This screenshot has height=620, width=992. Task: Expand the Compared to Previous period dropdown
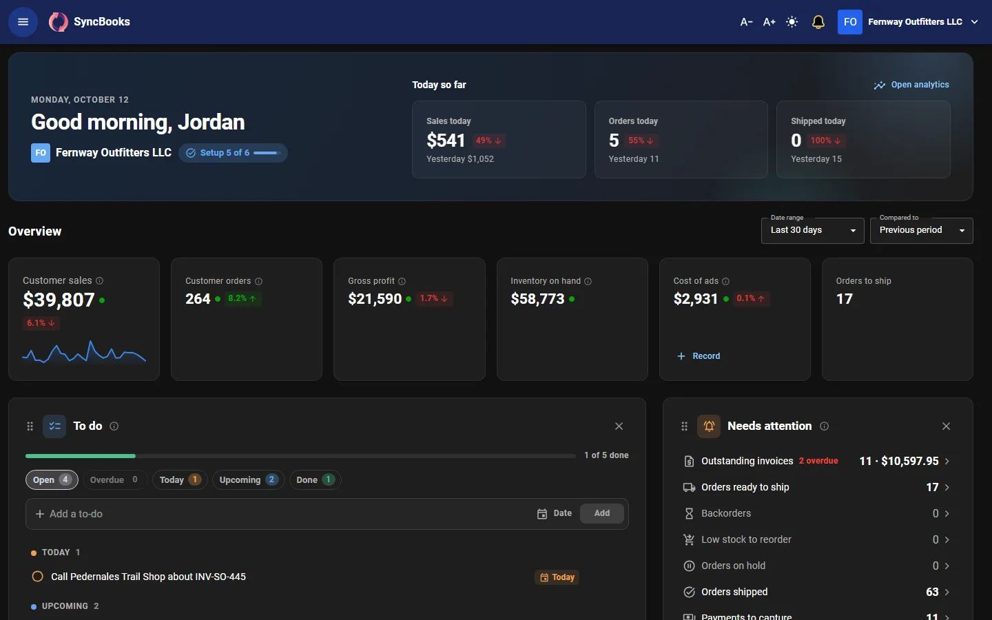[922, 230]
